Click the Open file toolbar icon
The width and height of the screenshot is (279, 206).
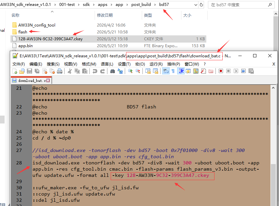coord(22,71)
